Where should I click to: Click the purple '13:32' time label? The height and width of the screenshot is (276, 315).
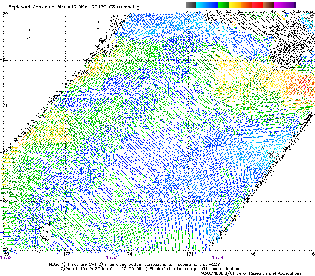pyautogui.click(x=6, y=258)
